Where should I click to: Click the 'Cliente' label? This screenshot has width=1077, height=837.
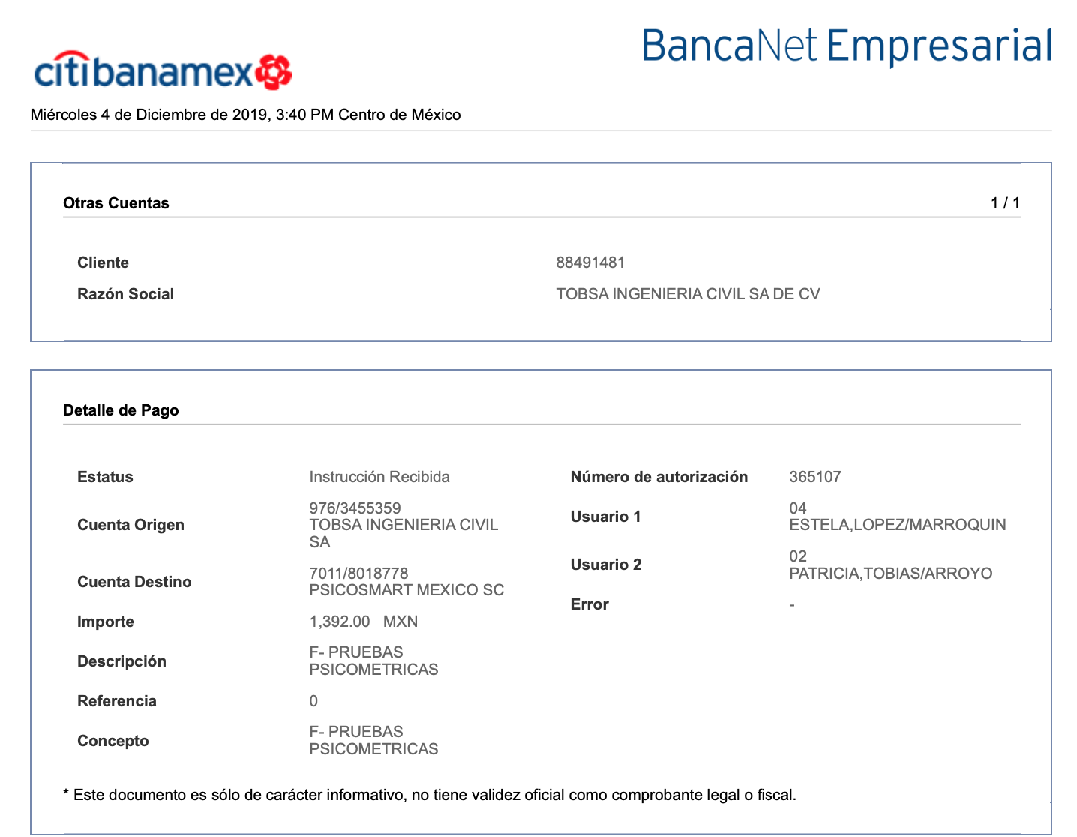(x=103, y=262)
